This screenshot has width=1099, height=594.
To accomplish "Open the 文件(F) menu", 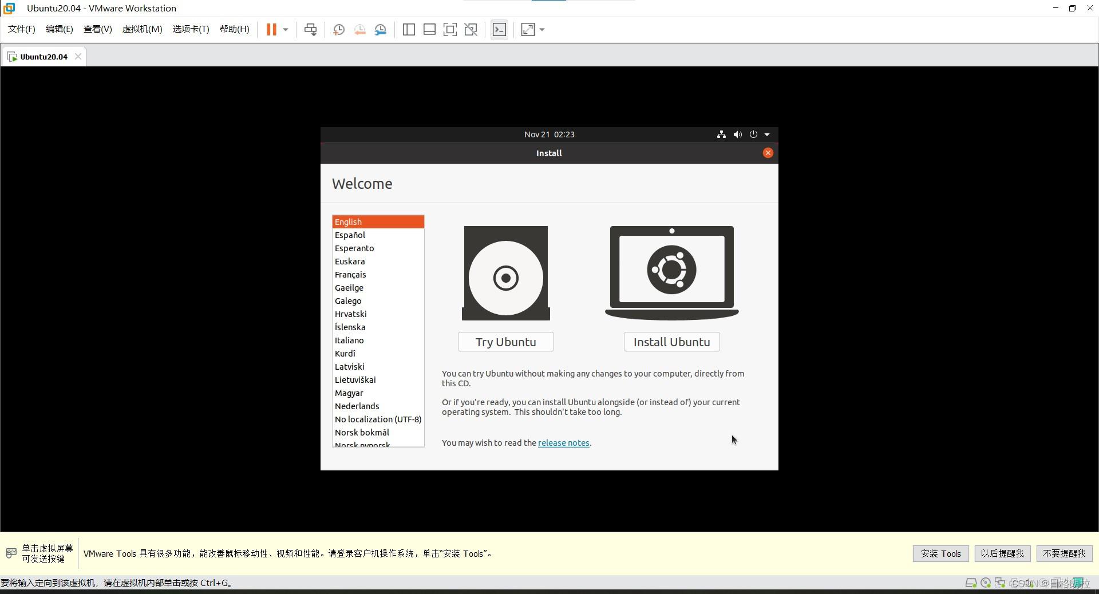I will click(22, 29).
